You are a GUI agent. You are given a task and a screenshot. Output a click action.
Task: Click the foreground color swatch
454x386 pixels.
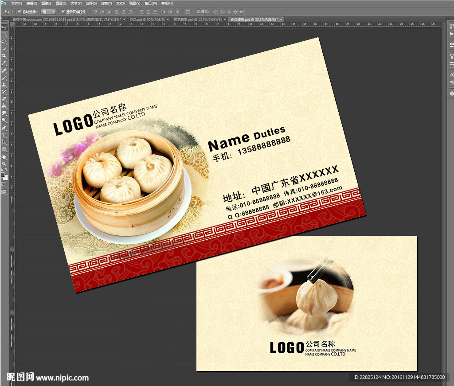click(x=3, y=175)
